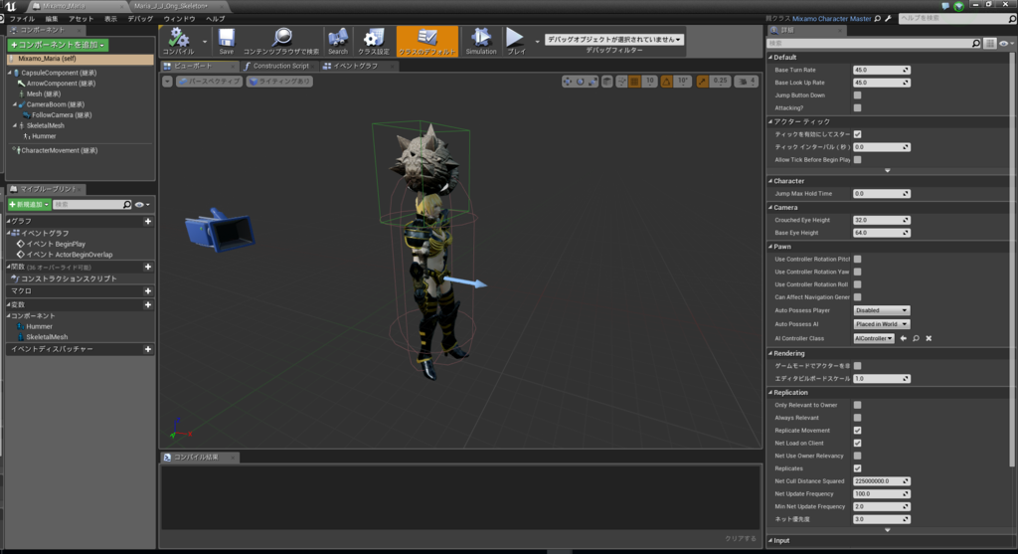Open the grid snap value 10 menu
Screen dimensions: 1018x554
pyautogui.click(x=649, y=82)
